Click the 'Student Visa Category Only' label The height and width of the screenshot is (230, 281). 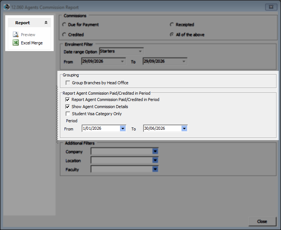(x=97, y=114)
